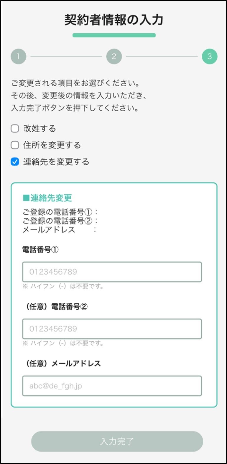Click the optional 電話番号② input field

point(112,329)
